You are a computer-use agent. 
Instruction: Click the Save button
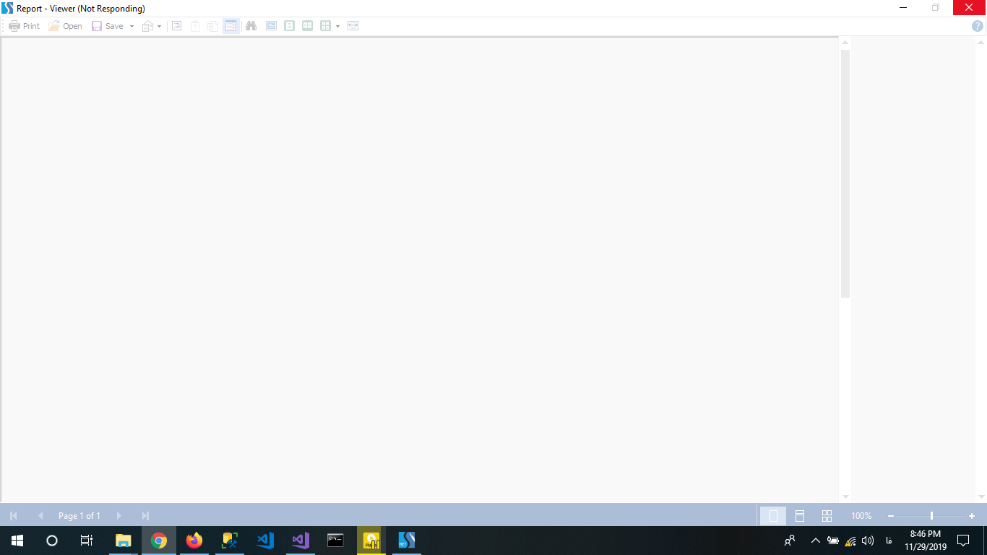pyautogui.click(x=108, y=26)
